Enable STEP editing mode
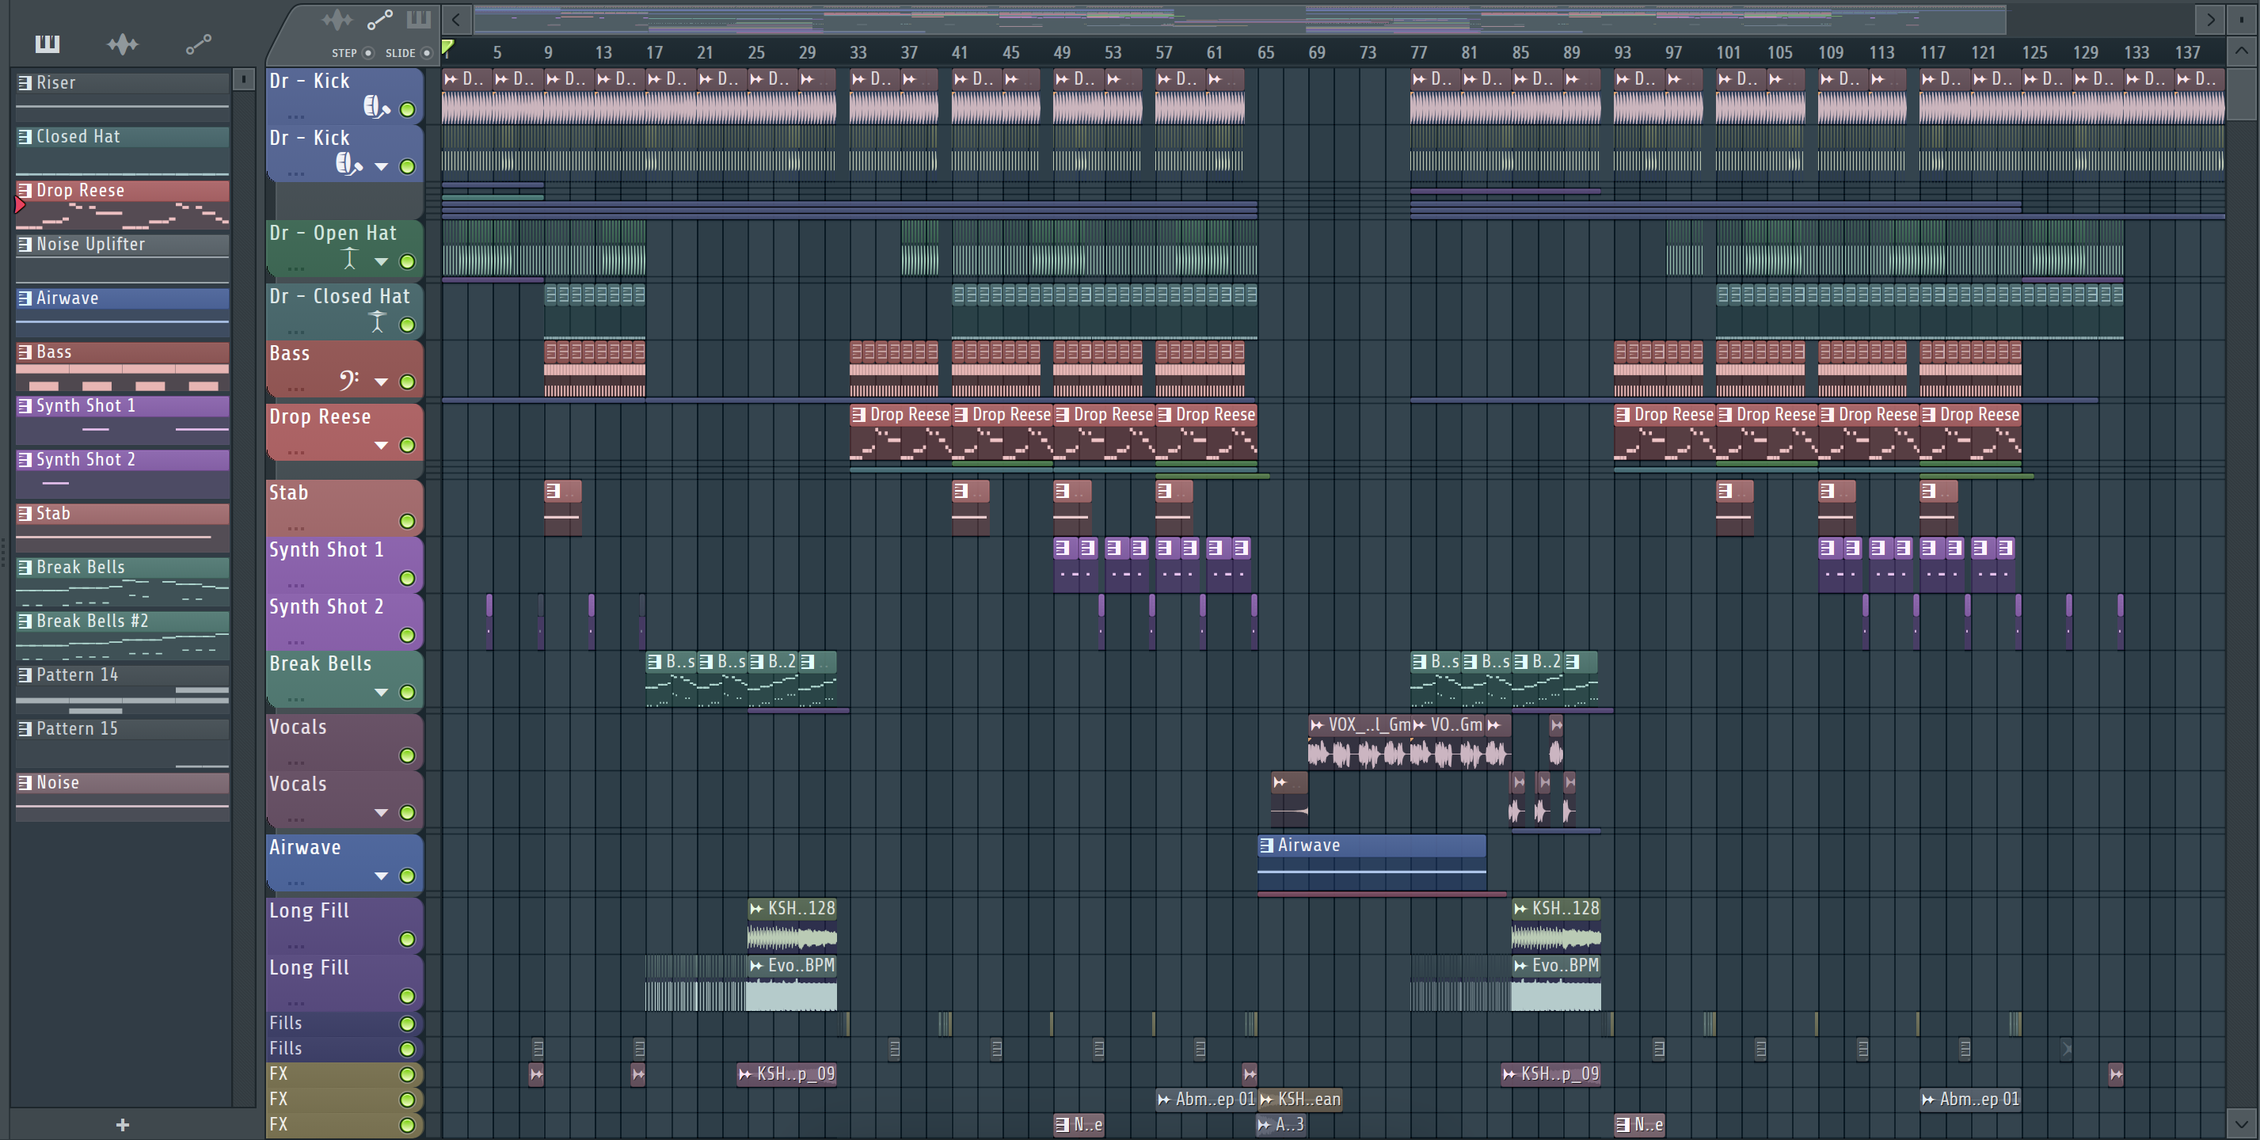Image resolution: width=2260 pixels, height=1140 pixels. tap(368, 52)
